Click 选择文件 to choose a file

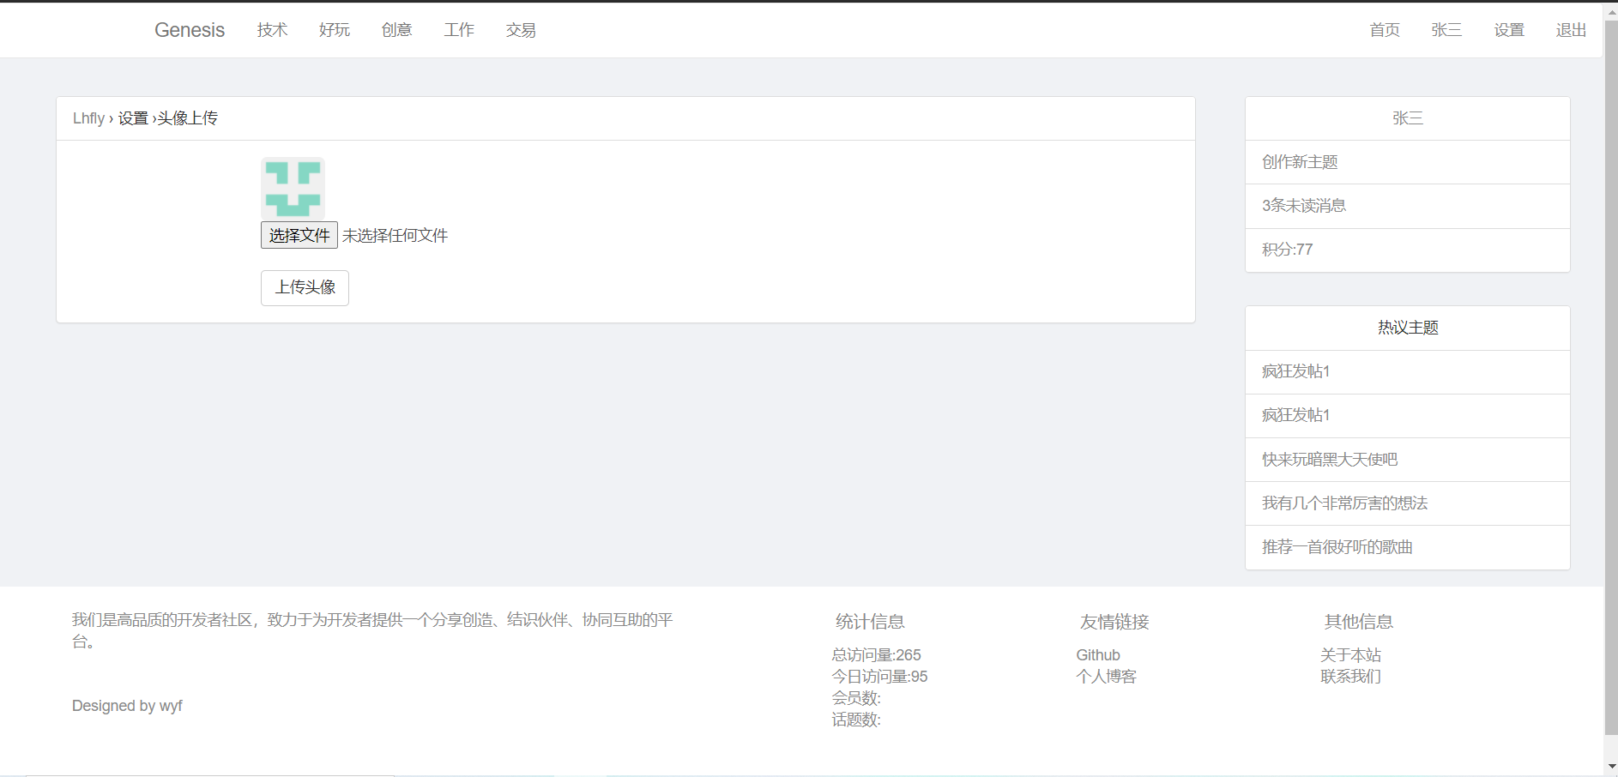299,235
